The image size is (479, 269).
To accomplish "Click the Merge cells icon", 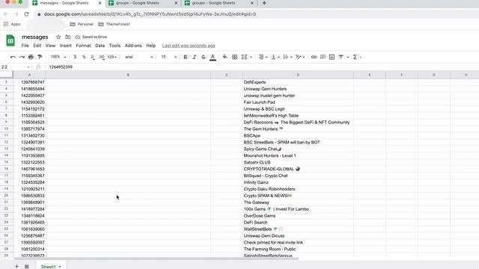I will click(x=244, y=57).
